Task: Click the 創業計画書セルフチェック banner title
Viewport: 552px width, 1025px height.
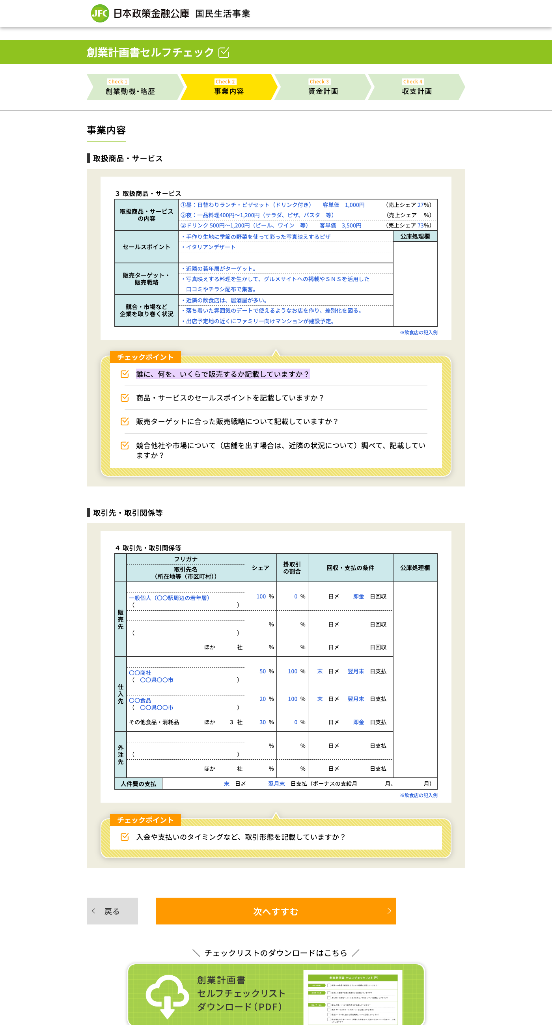Action: (x=151, y=52)
